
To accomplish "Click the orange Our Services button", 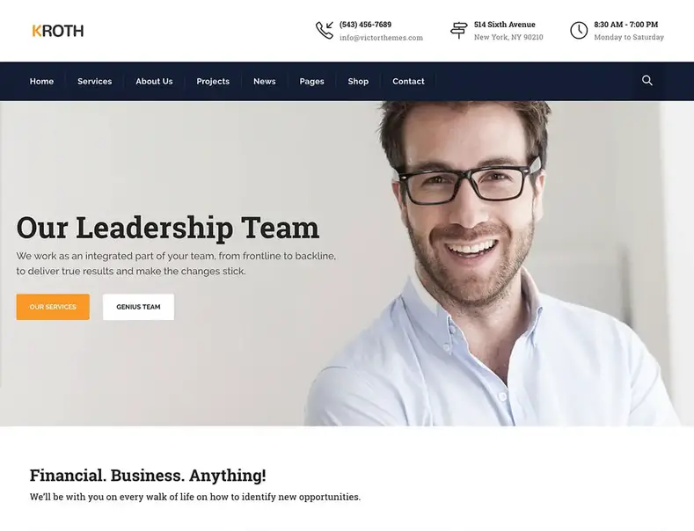I will [53, 307].
